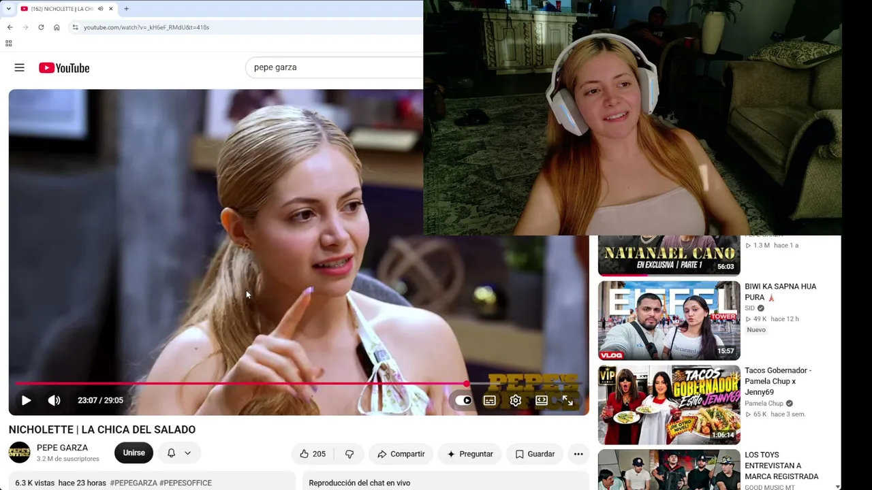This screenshot has height=490, width=872.
Task: Open the browser home page icon
Action: pos(57,27)
